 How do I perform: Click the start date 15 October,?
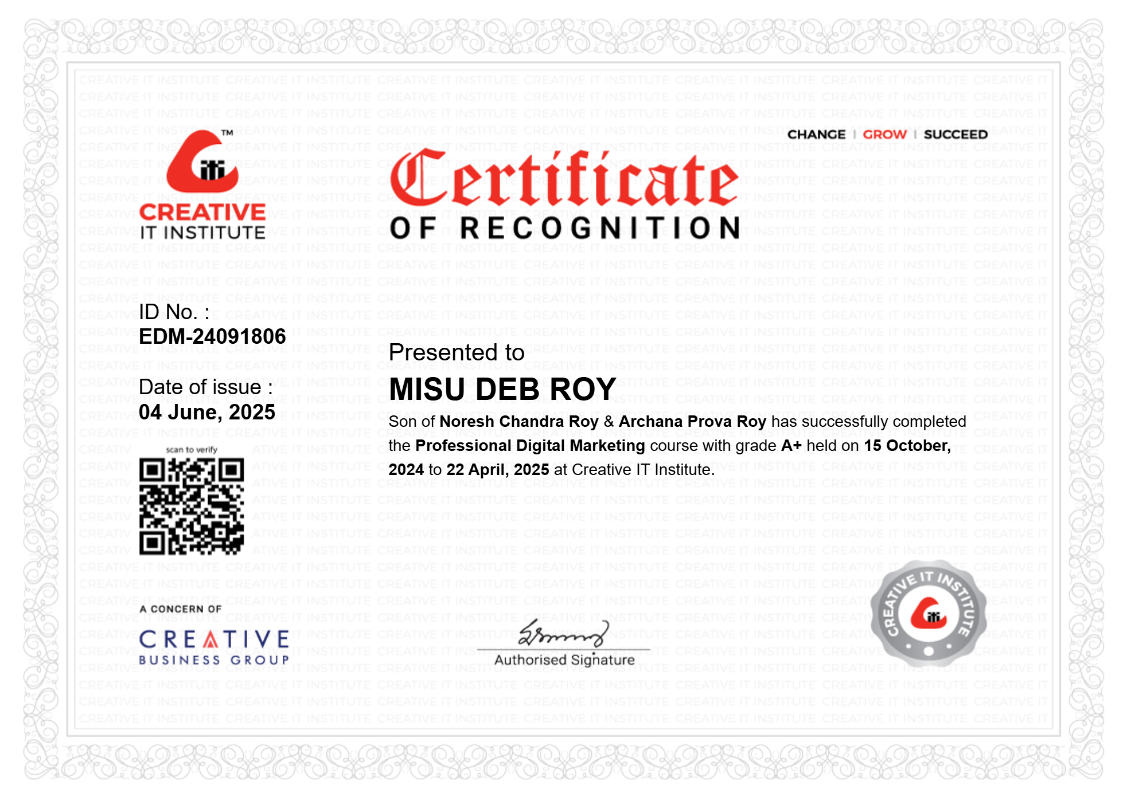(x=907, y=446)
